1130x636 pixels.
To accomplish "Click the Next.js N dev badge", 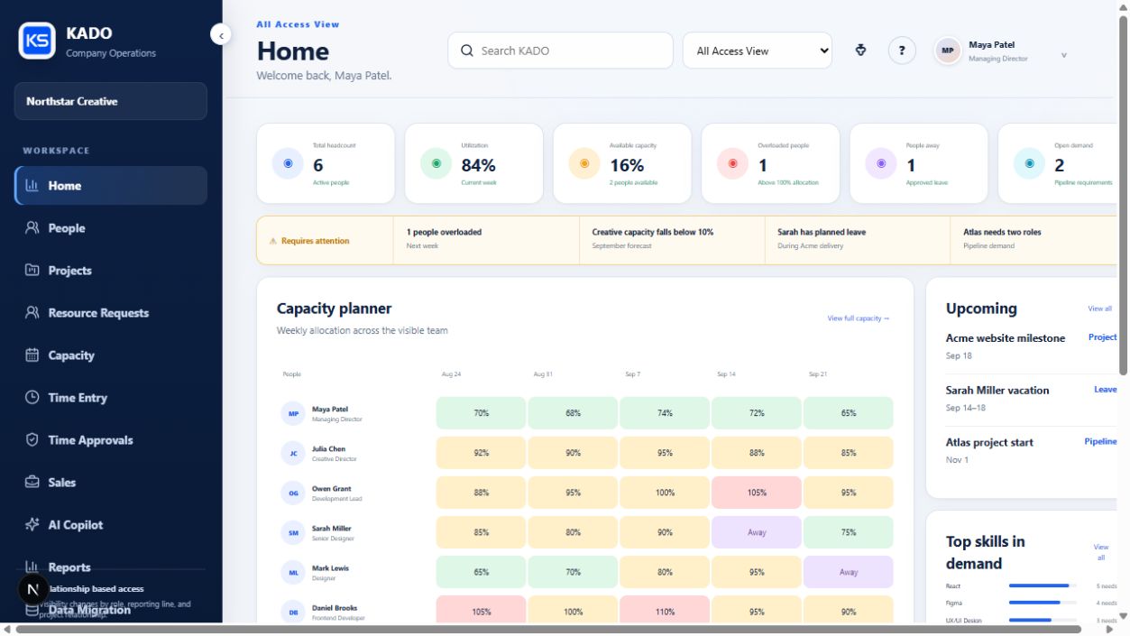I will tap(33, 589).
